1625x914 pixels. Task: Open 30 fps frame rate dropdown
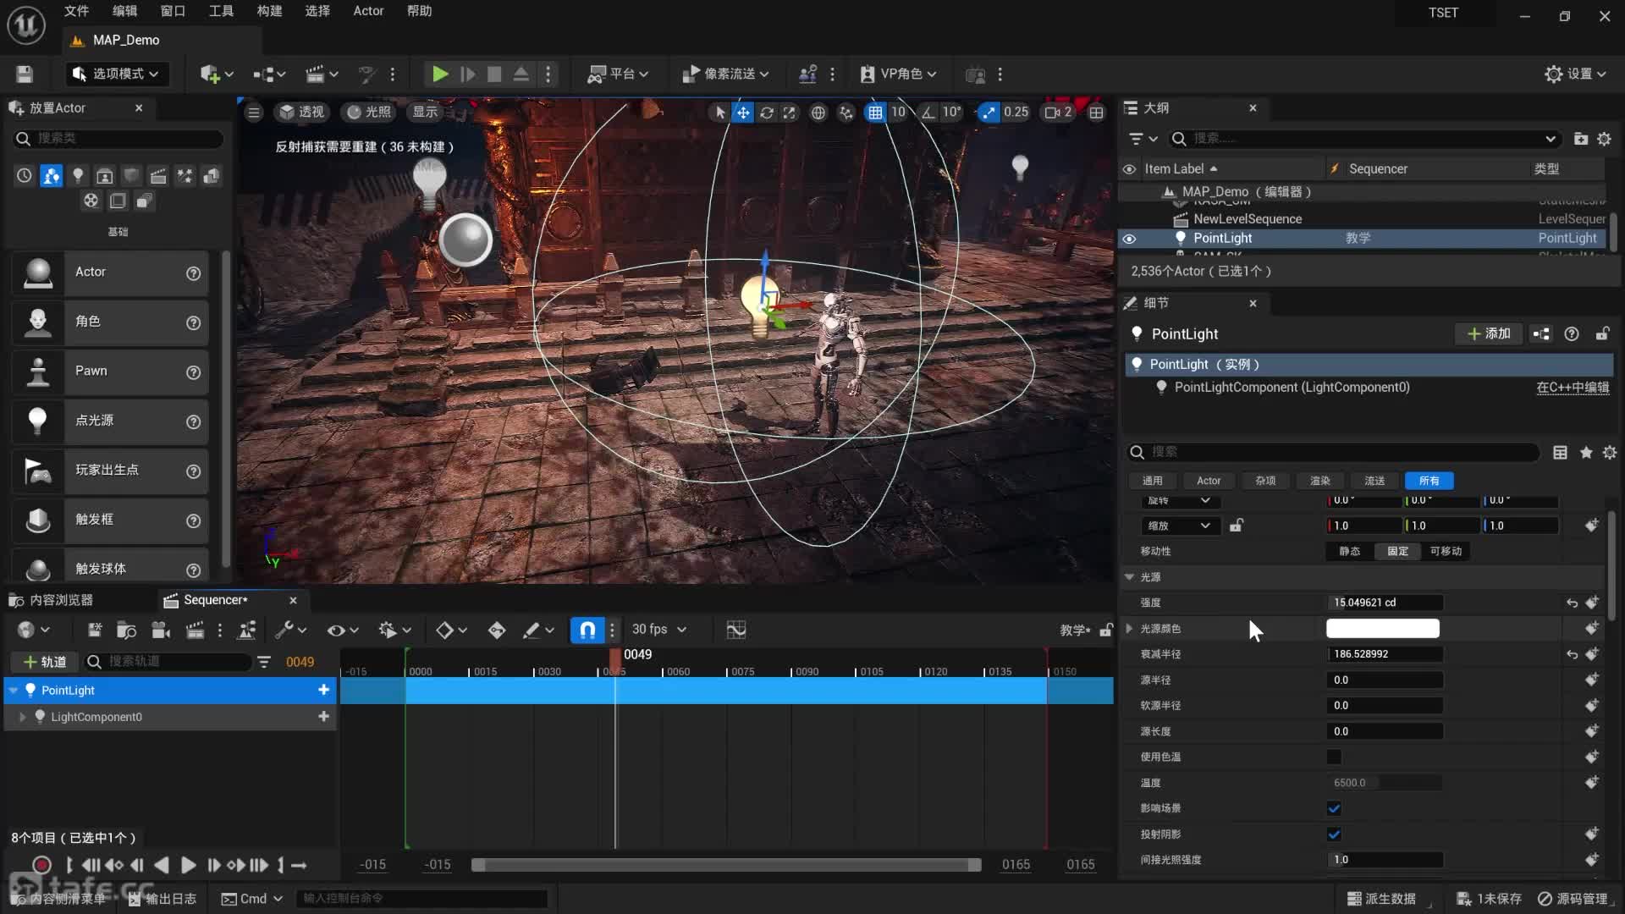click(658, 630)
